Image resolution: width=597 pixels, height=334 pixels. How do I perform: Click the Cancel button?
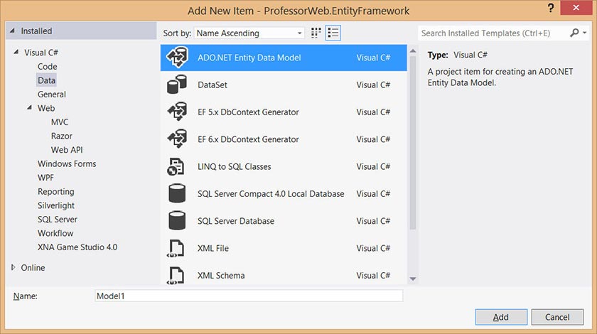pyautogui.click(x=557, y=317)
